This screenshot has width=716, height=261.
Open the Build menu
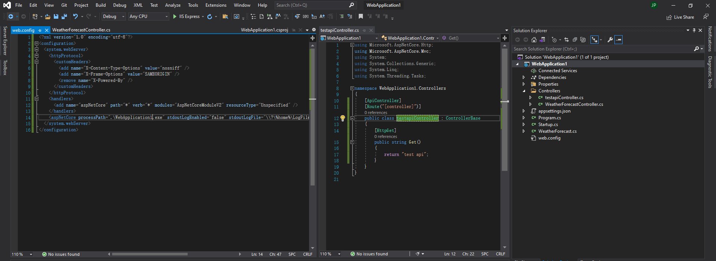click(101, 5)
